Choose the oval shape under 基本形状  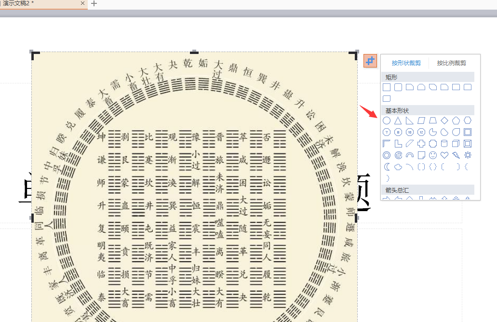click(387, 121)
